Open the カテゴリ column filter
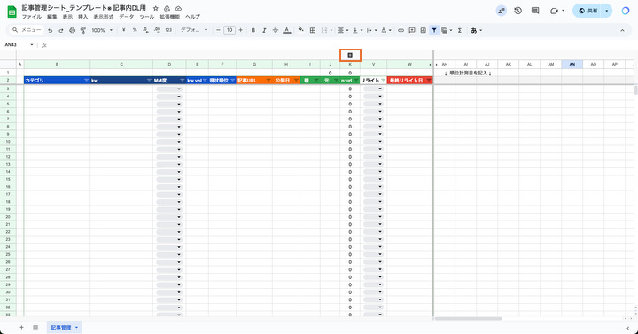Screen dimensions: 638x334 86,81
